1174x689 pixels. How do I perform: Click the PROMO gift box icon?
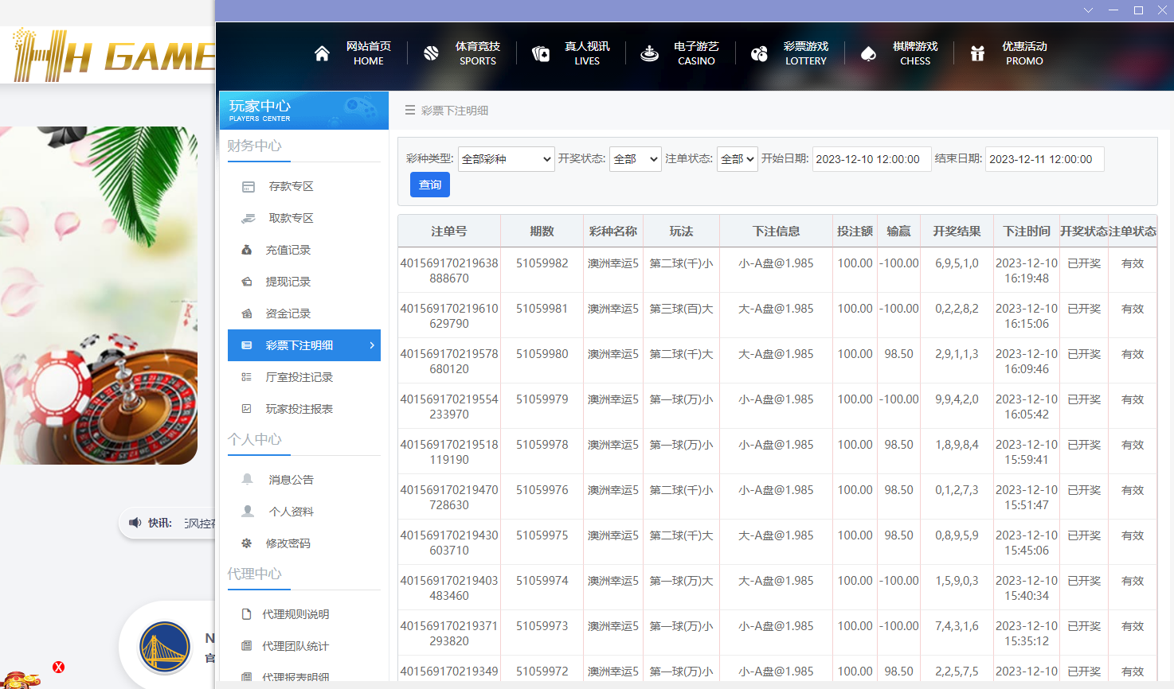pos(977,53)
